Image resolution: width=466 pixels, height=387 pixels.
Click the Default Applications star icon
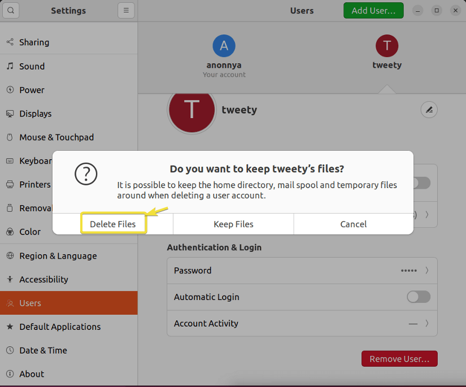tap(10, 327)
